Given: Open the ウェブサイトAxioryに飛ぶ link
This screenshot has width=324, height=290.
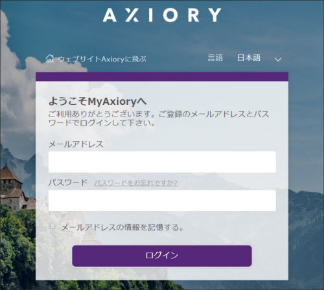Looking at the screenshot, I should coord(102,59).
